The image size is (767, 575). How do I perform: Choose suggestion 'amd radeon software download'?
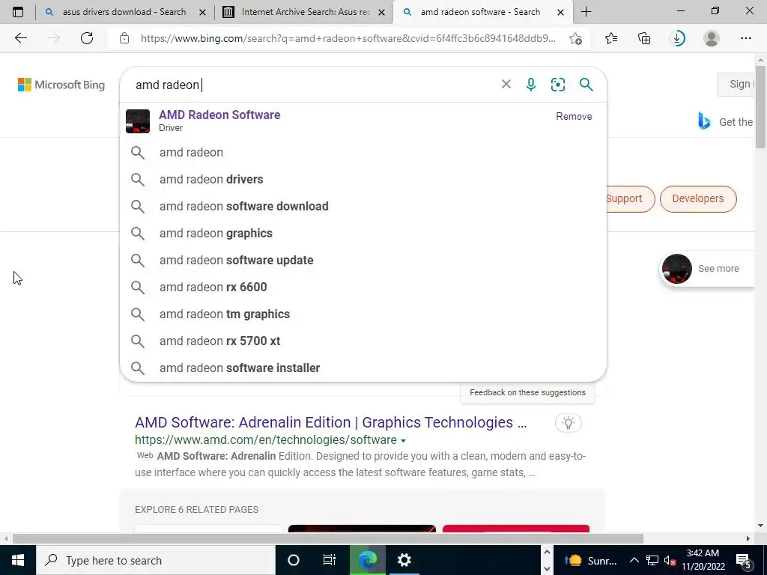click(x=363, y=207)
